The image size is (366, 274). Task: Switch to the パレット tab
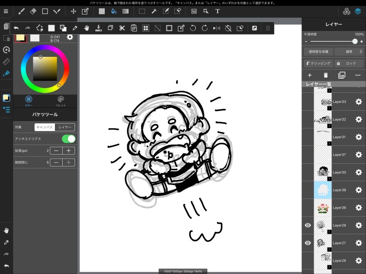tap(61, 101)
